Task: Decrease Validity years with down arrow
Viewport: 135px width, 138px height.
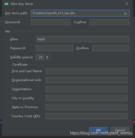Action: [47, 58]
